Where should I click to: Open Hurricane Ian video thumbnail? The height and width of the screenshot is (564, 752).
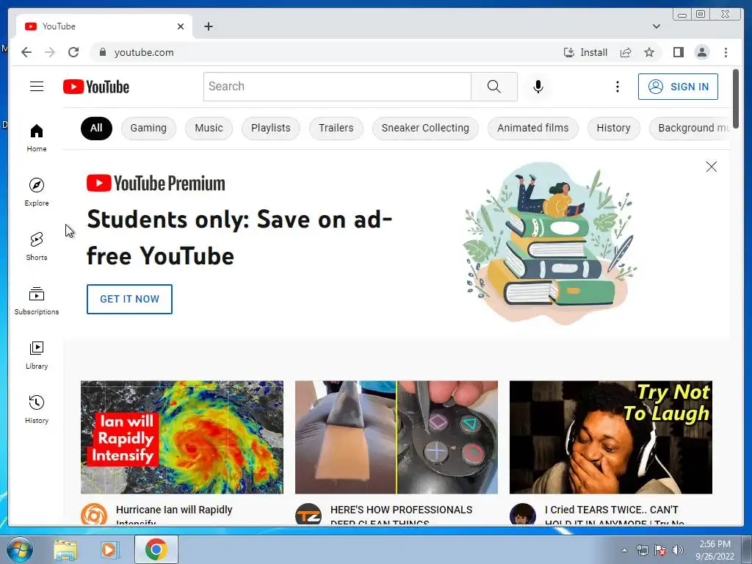point(182,437)
